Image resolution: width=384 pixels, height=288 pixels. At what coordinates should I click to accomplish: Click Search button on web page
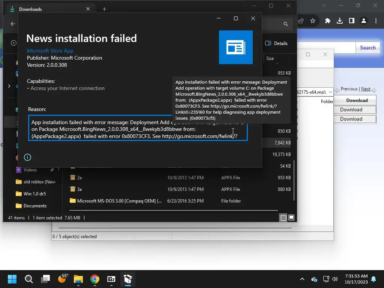tap(367, 48)
